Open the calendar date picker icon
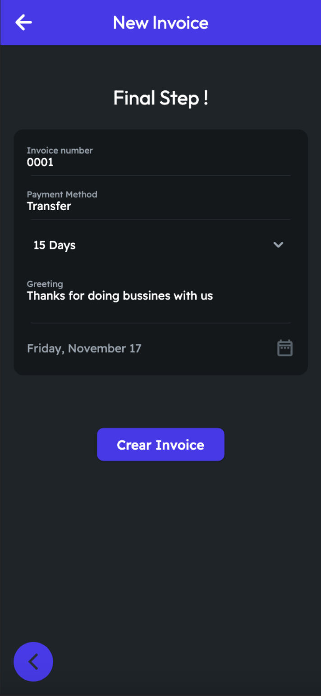The width and height of the screenshot is (321, 696). pos(284,348)
